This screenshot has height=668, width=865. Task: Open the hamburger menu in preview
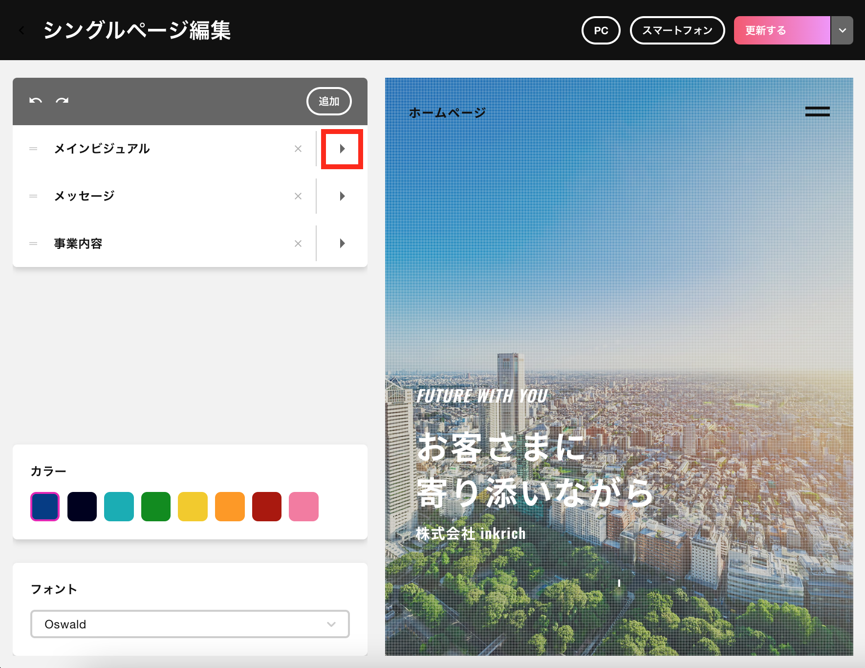click(x=817, y=111)
